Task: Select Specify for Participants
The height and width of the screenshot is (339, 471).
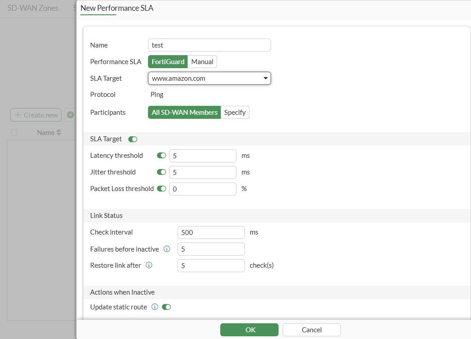Action: pos(235,112)
